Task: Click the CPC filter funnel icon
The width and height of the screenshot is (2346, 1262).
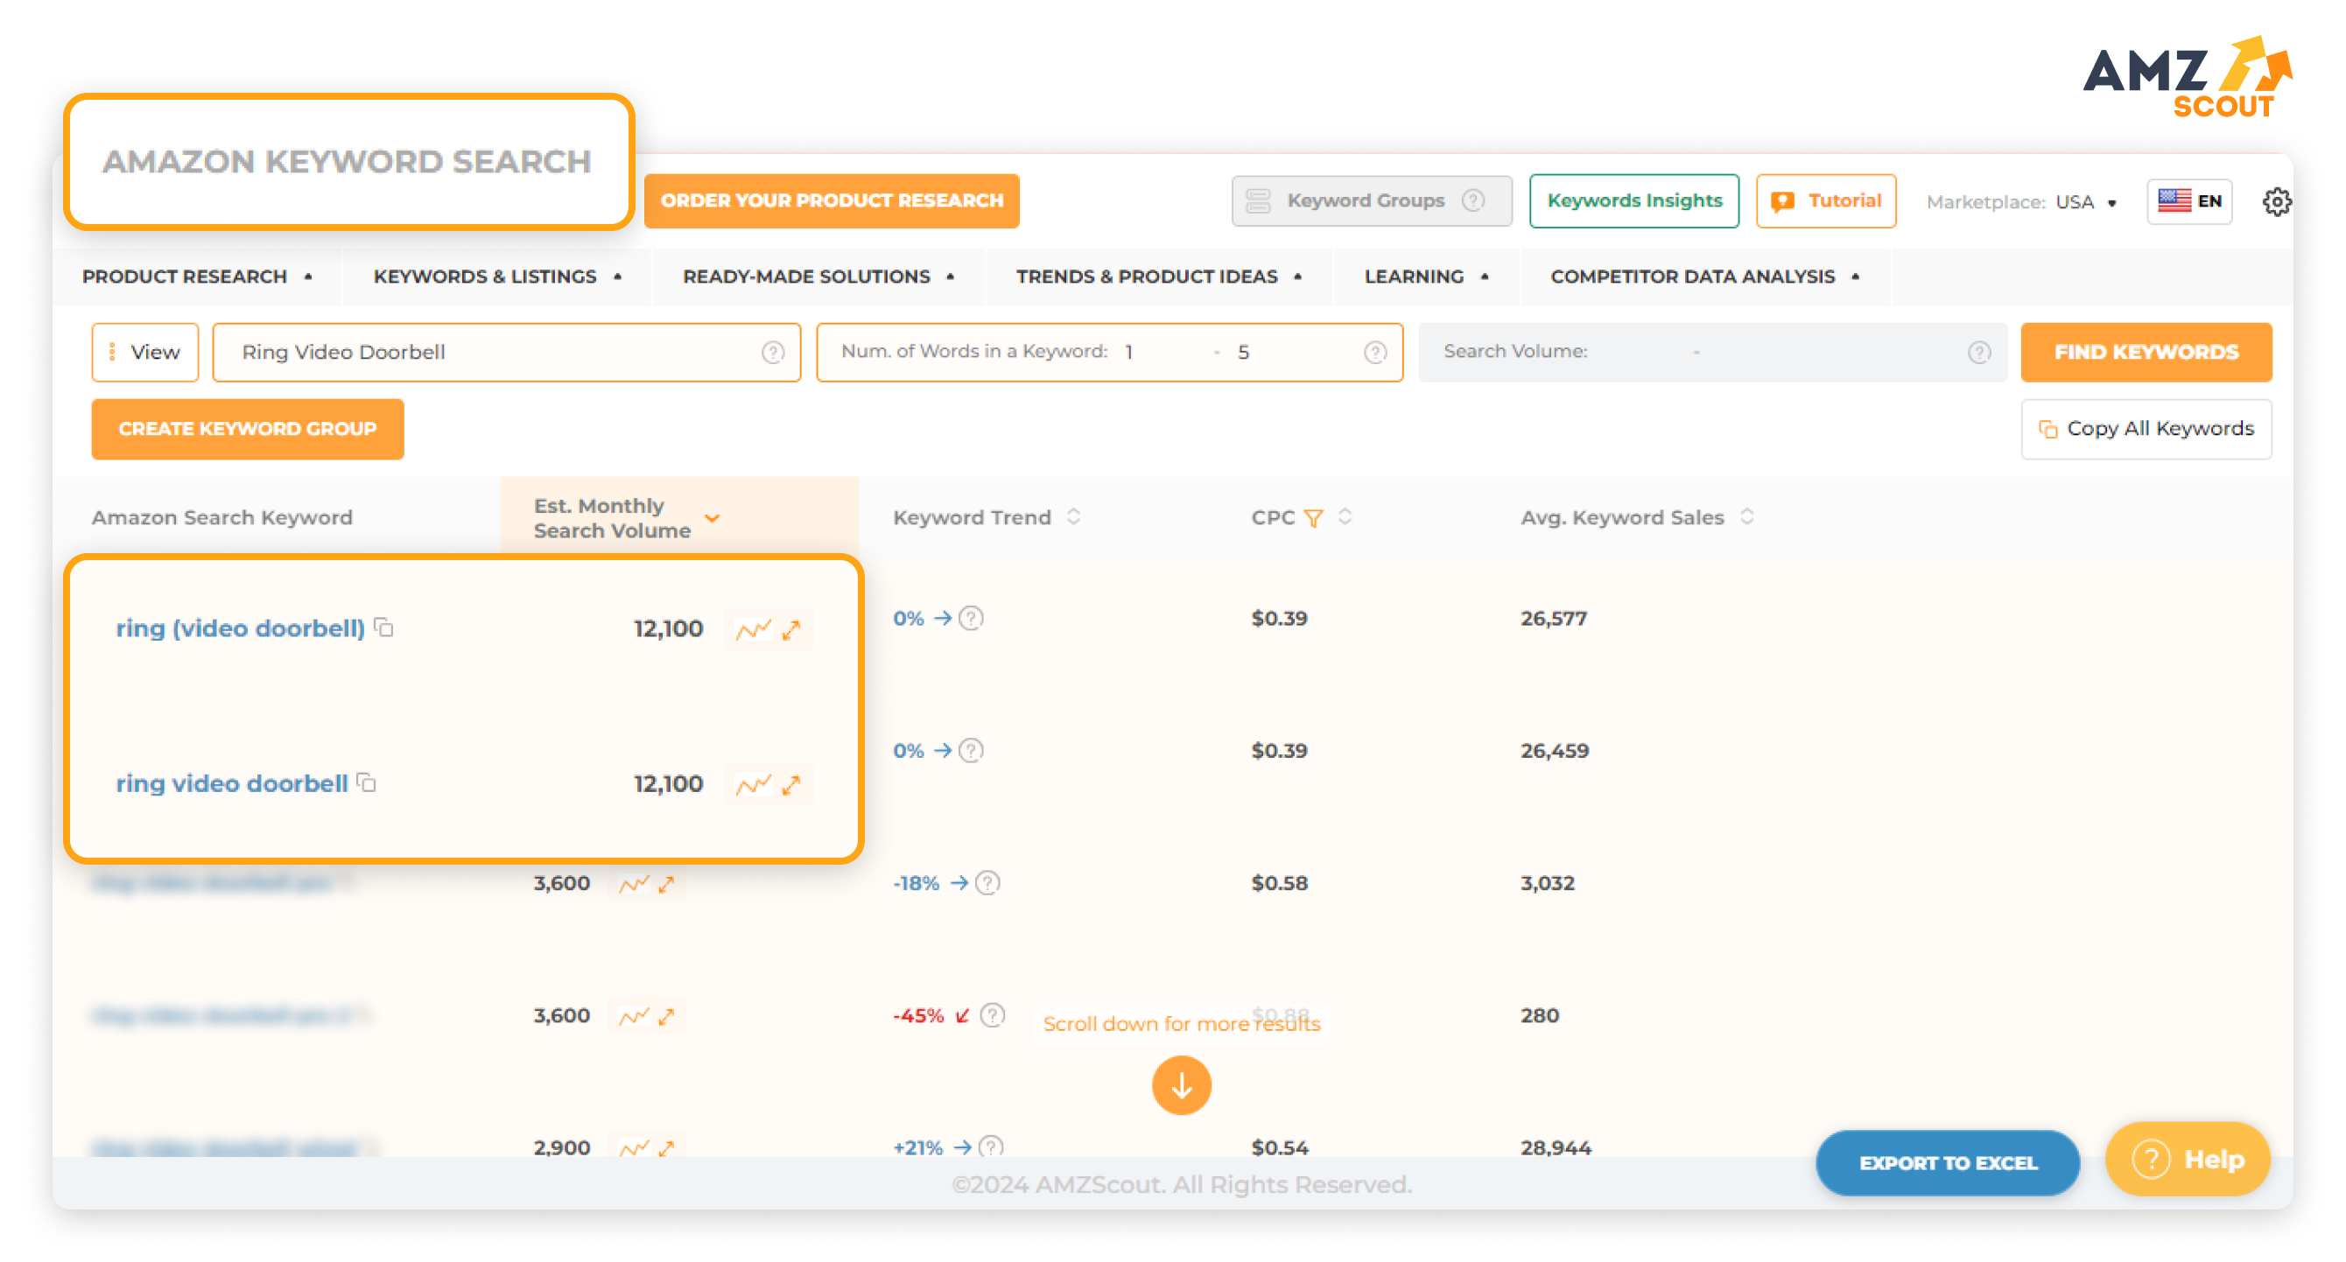Action: click(x=1313, y=517)
